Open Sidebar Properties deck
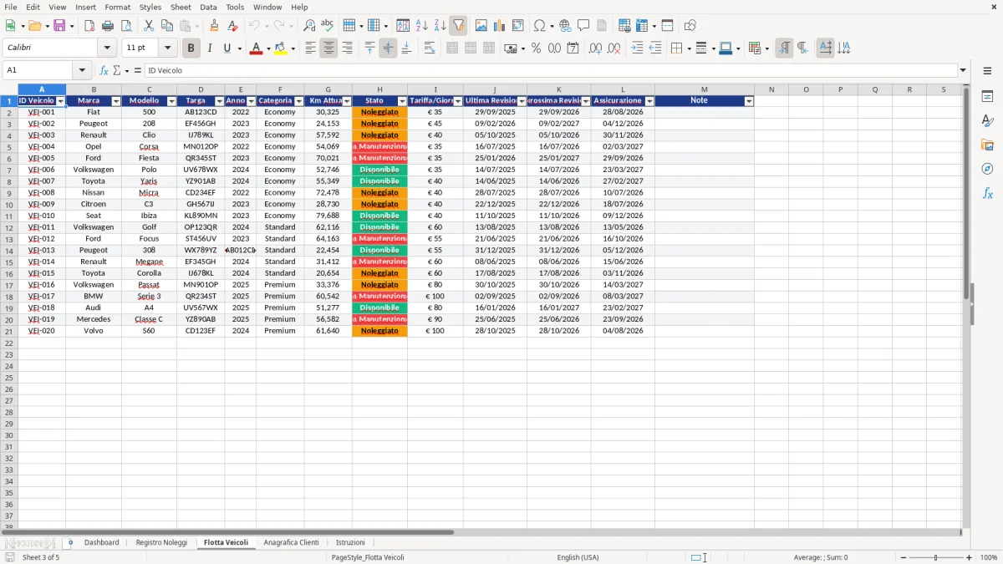This screenshot has height=564, width=1003. (x=987, y=97)
